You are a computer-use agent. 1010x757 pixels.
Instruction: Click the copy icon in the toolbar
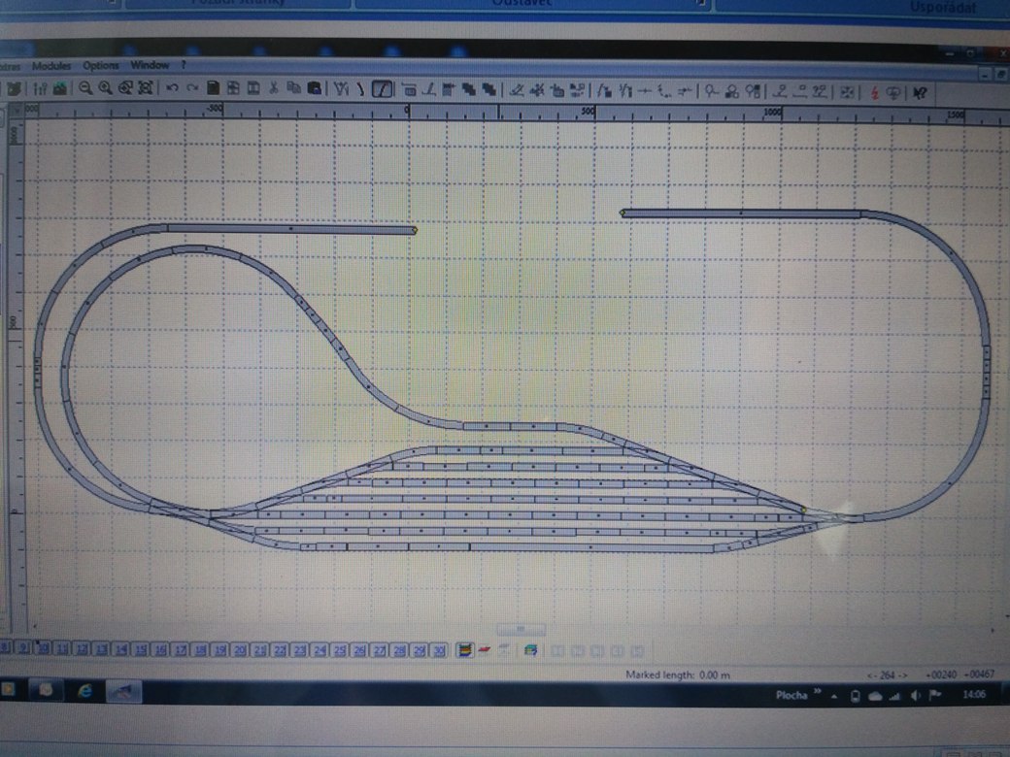point(293,88)
